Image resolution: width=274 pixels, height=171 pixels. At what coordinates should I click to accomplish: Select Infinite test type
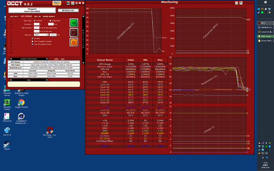click(35, 21)
